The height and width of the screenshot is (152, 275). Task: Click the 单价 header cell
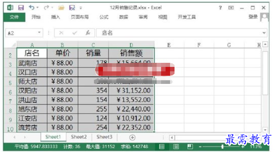(63, 53)
